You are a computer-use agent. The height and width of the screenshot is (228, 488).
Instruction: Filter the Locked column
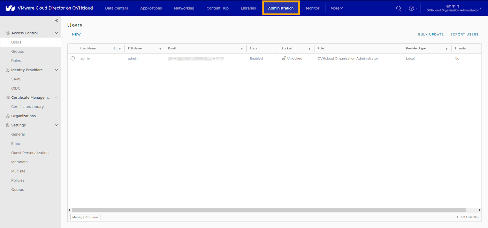point(310,49)
